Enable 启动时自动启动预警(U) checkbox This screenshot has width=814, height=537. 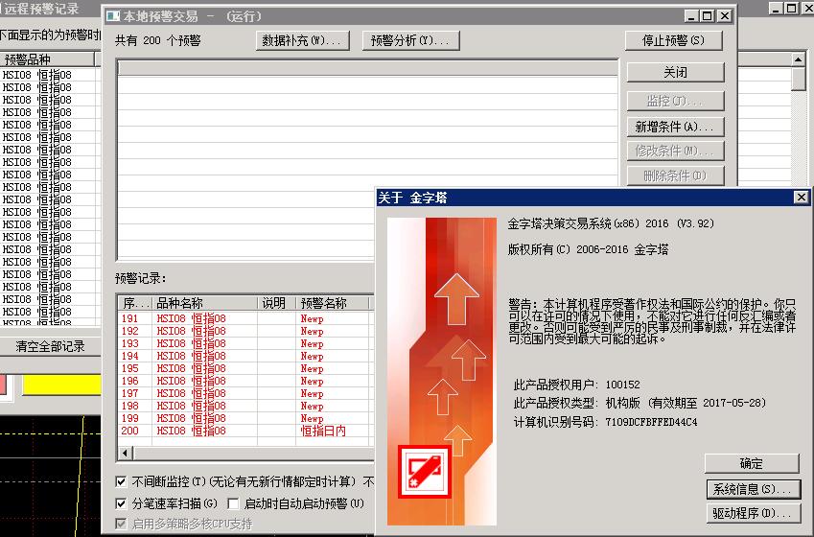pos(233,503)
